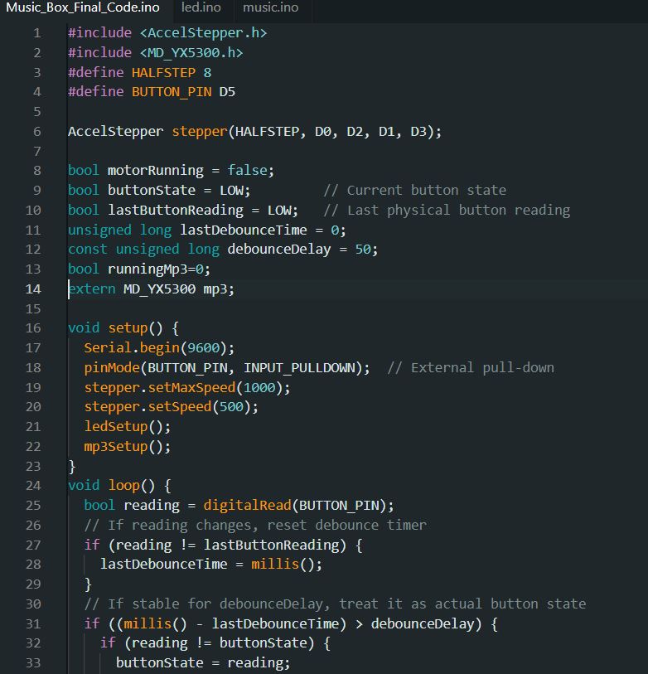Click line number 33 in gutter
The image size is (648, 674).
pos(33,663)
